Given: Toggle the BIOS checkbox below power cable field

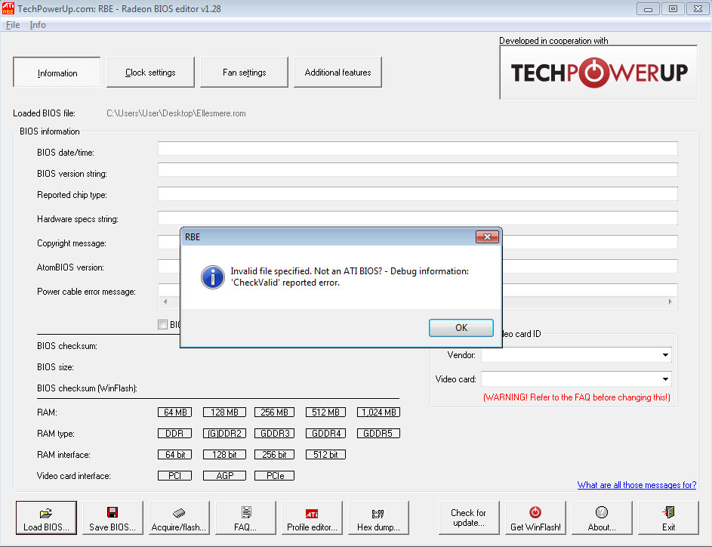Looking at the screenshot, I should pyautogui.click(x=162, y=324).
